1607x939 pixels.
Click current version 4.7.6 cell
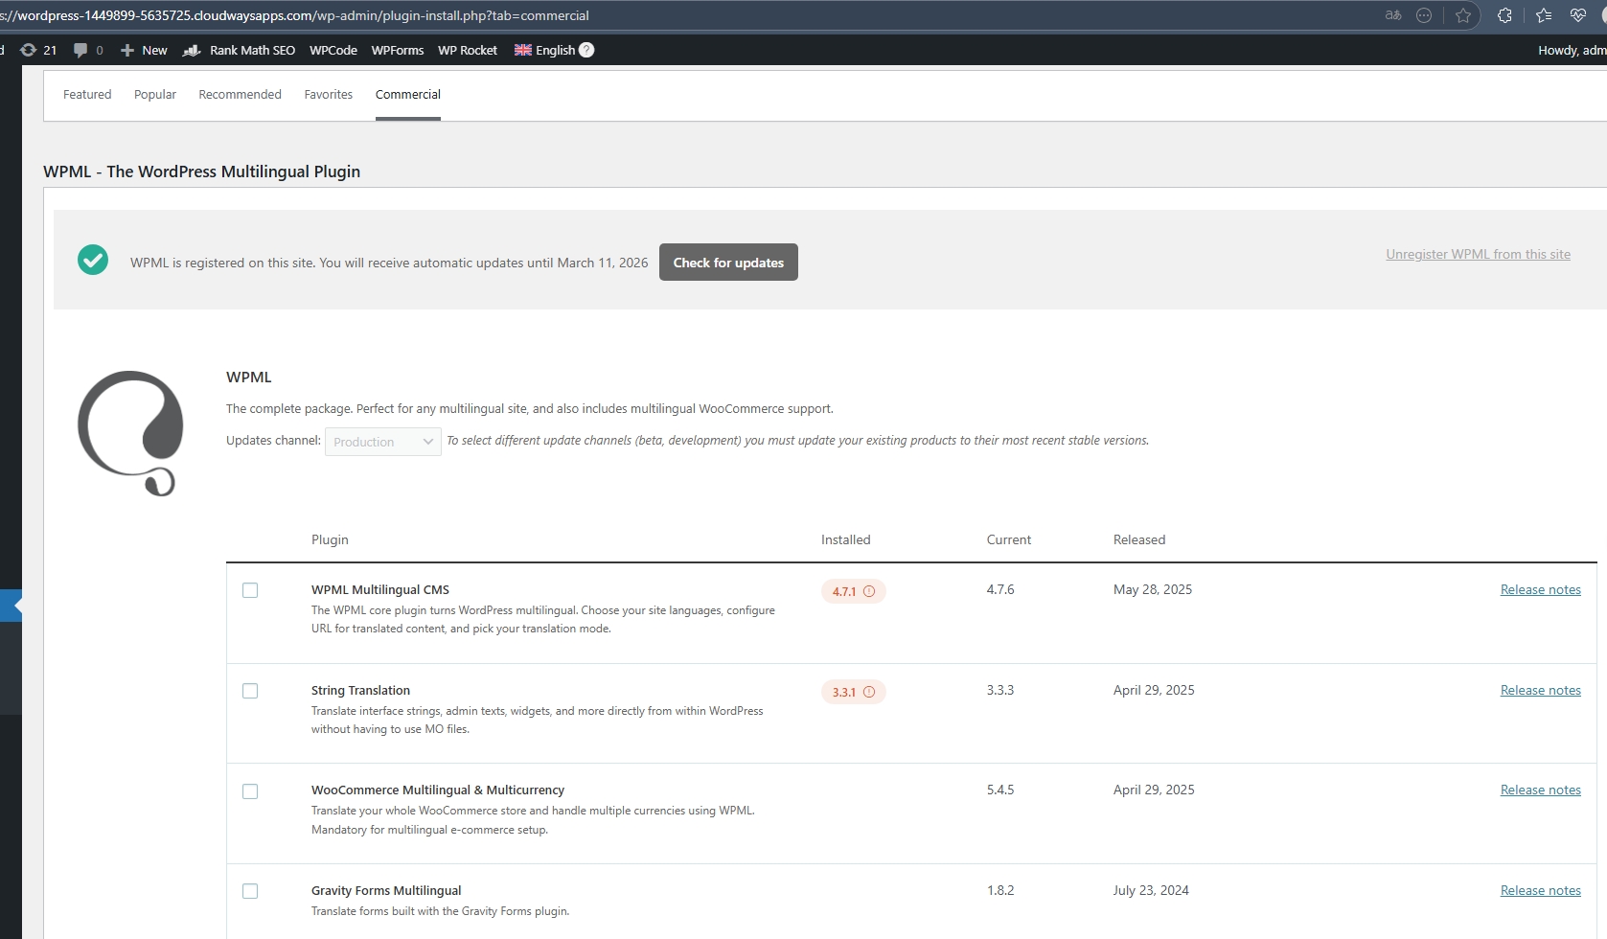click(1000, 589)
